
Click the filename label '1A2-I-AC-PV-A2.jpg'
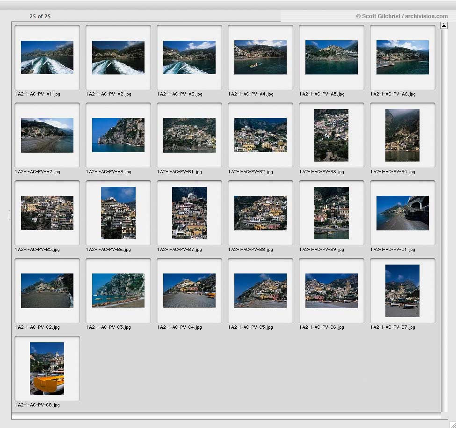click(109, 94)
